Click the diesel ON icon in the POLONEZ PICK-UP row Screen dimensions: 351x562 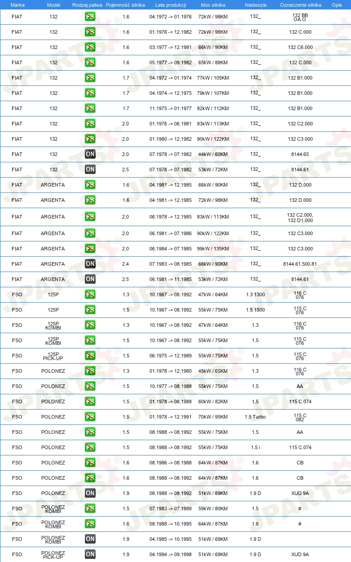click(x=90, y=554)
